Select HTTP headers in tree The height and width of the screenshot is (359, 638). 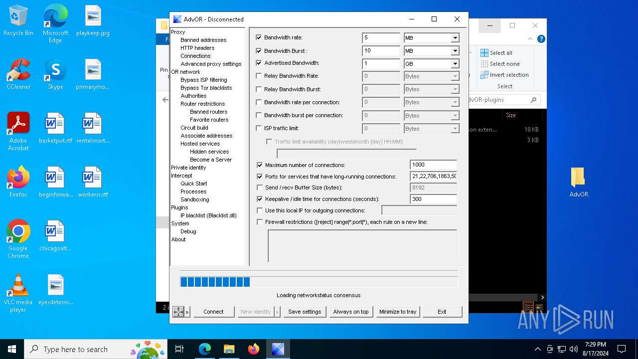click(x=197, y=48)
